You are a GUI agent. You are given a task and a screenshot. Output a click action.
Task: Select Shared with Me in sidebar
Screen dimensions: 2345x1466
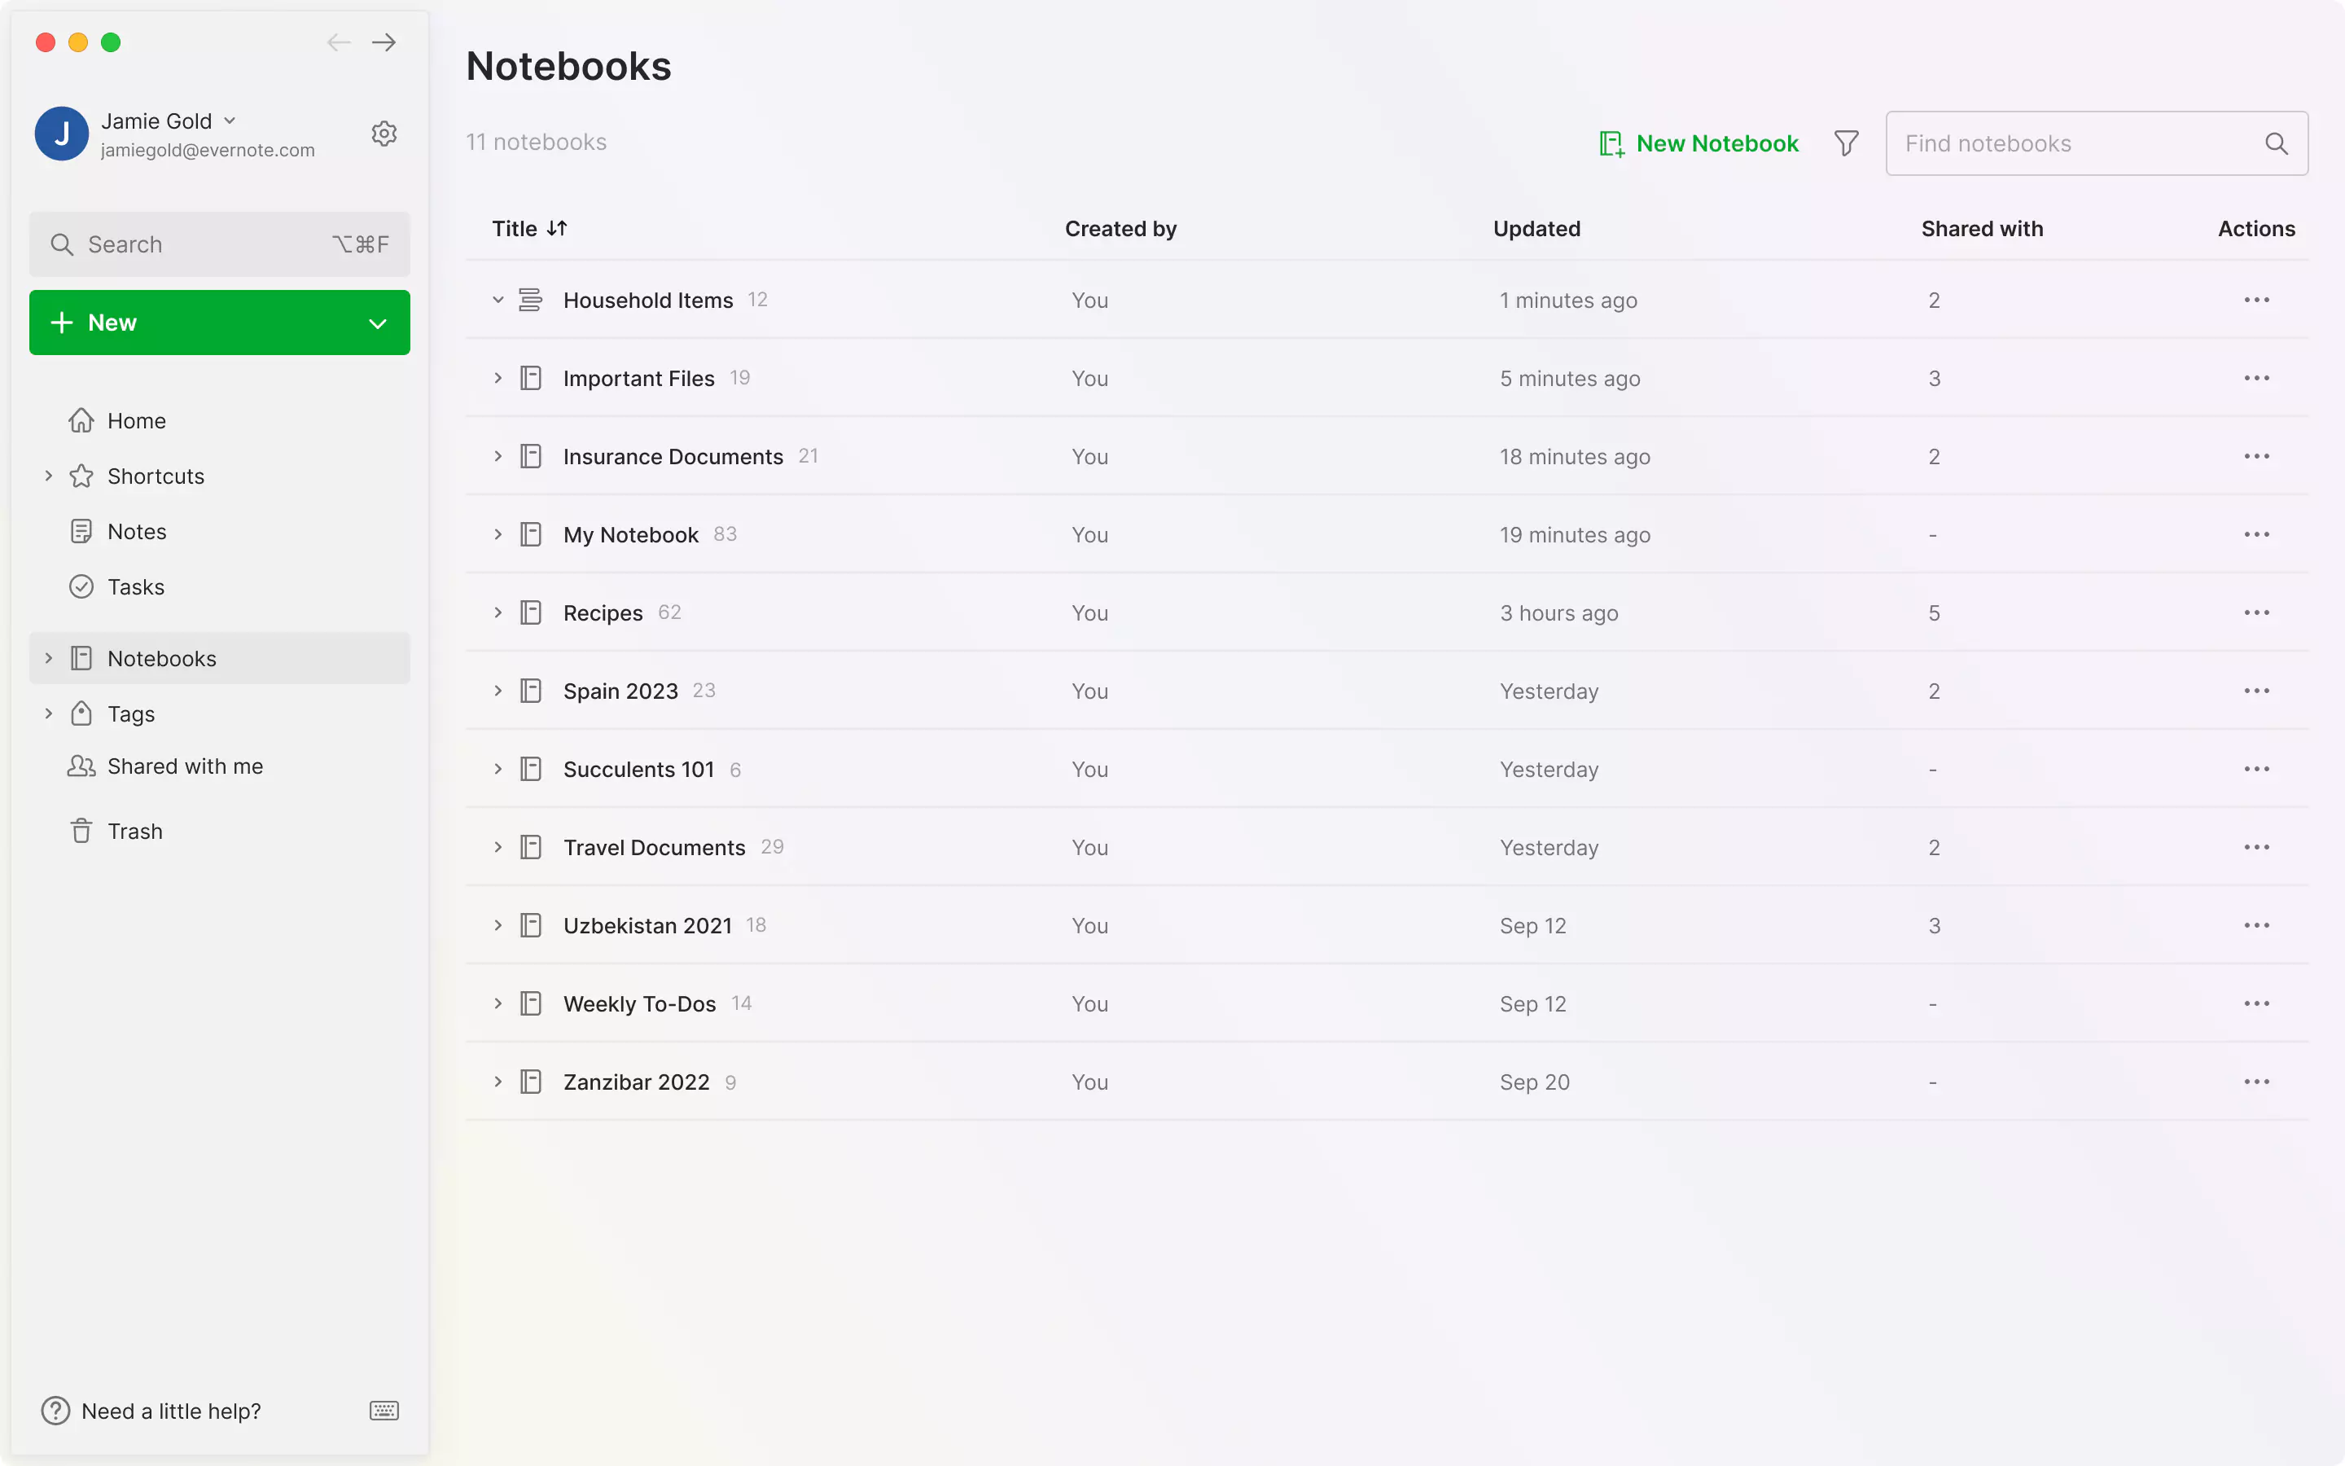coord(184,765)
